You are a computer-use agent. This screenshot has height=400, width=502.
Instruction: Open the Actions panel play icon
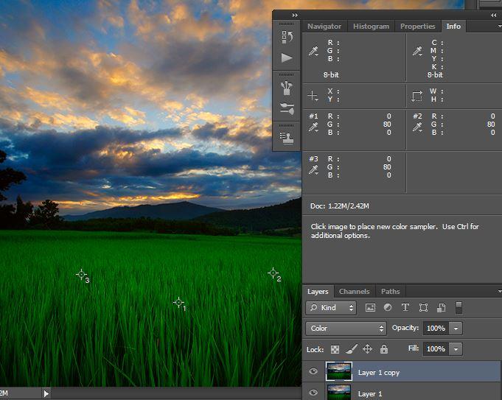point(287,58)
